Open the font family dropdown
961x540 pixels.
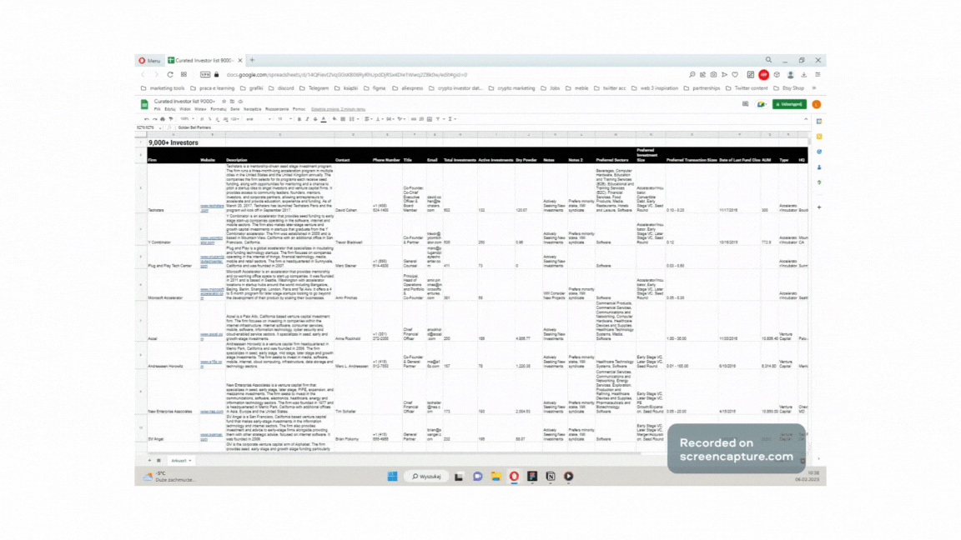point(258,119)
